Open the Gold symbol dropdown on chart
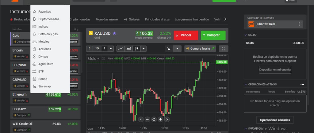Image resolution: width=314 pixels, height=133 pixels. [x=94, y=59]
